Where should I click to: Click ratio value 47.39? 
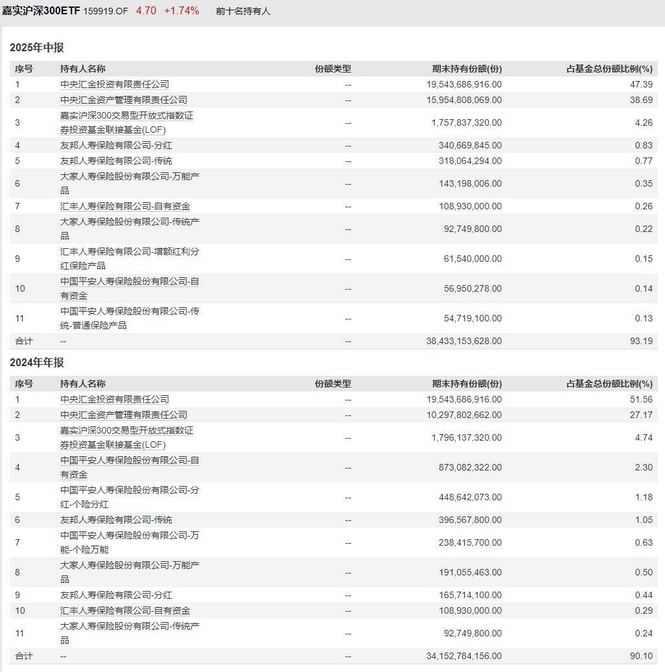pyautogui.click(x=642, y=84)
